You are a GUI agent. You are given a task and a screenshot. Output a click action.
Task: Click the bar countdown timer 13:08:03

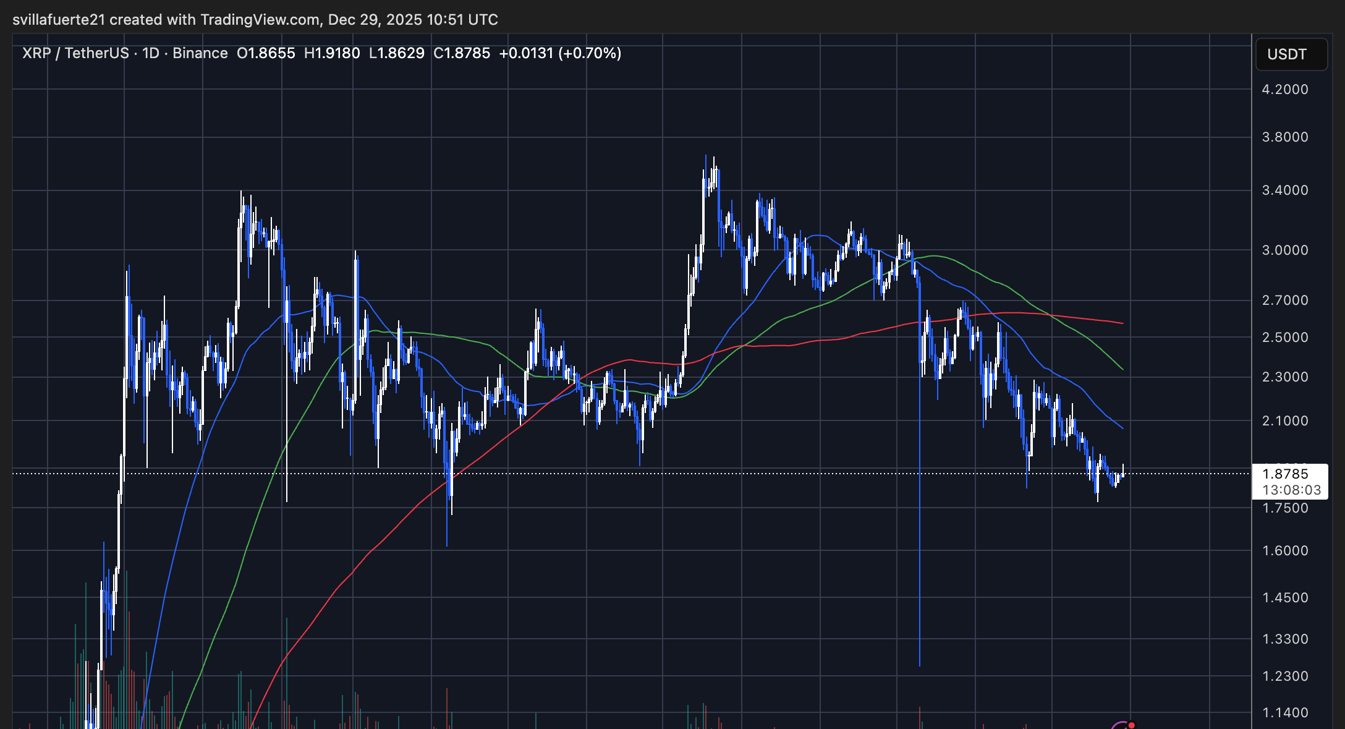click(1291, 490)
